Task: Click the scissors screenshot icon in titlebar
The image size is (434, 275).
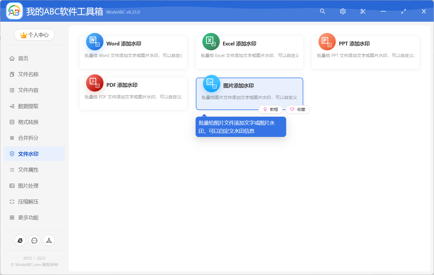Action: [x=363, y=11]
